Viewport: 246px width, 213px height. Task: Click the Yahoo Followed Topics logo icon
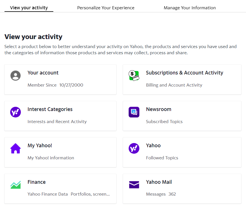pos(134,148)
